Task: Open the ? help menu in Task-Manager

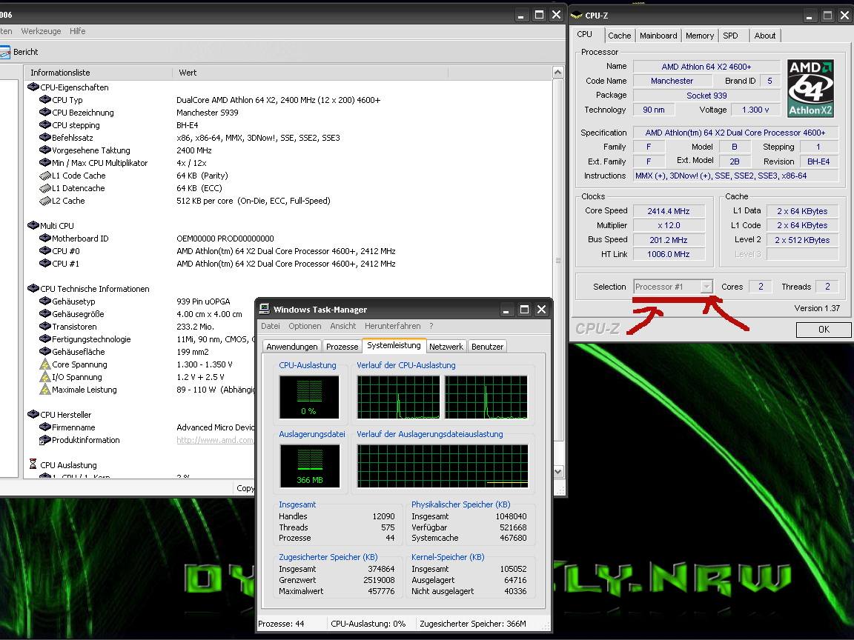Action: click(431, 326)
